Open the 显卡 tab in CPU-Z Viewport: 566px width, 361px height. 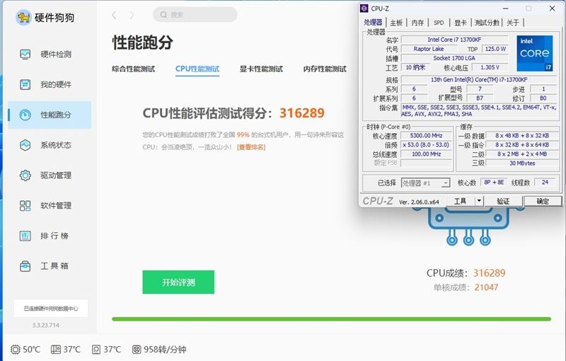click(461, 23)
